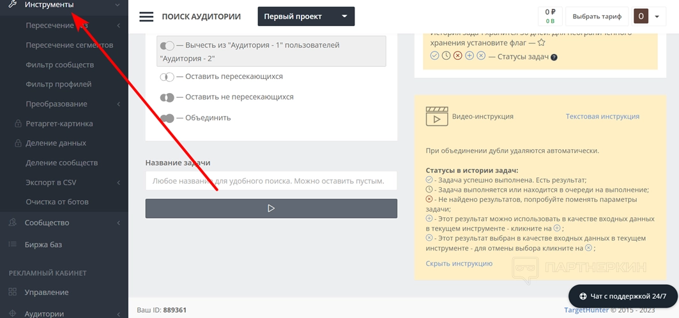Click the red cross status icon in legend
The width and height of the screenshot is (679, 318).
coord(458,55)
